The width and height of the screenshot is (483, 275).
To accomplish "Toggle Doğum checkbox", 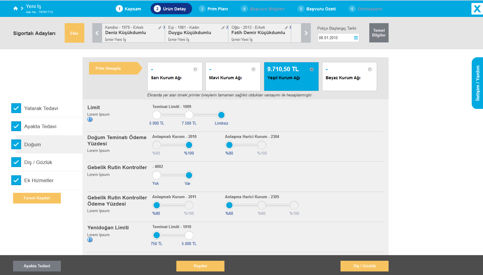I will [x=16, y=144].
